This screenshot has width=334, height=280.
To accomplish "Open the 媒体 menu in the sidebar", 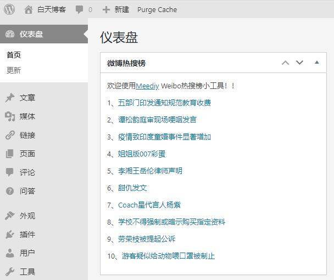I will point(27,116).
